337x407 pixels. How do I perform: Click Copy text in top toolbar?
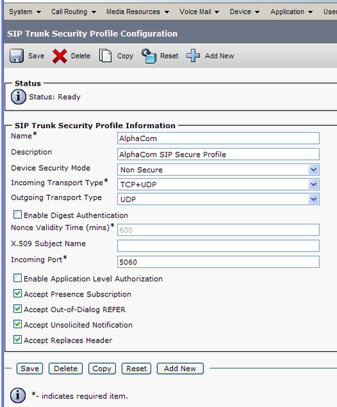pos(125,56)
